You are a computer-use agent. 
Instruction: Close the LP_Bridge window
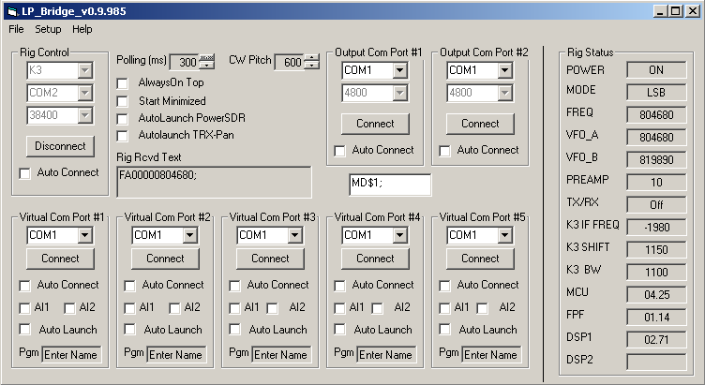[693, 11]
